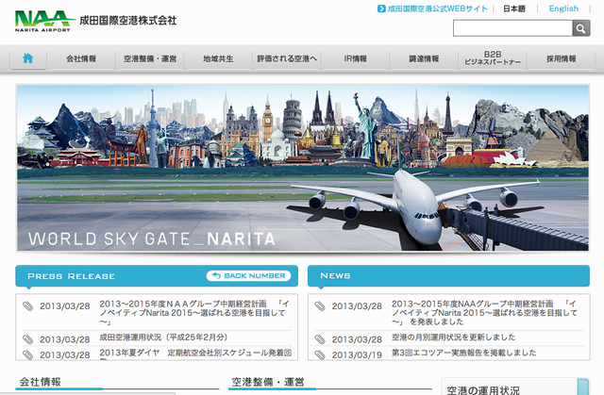Open 成田空港運用状況（平成25年2月分） press release
Screen dimensions: 604x395
163,337
